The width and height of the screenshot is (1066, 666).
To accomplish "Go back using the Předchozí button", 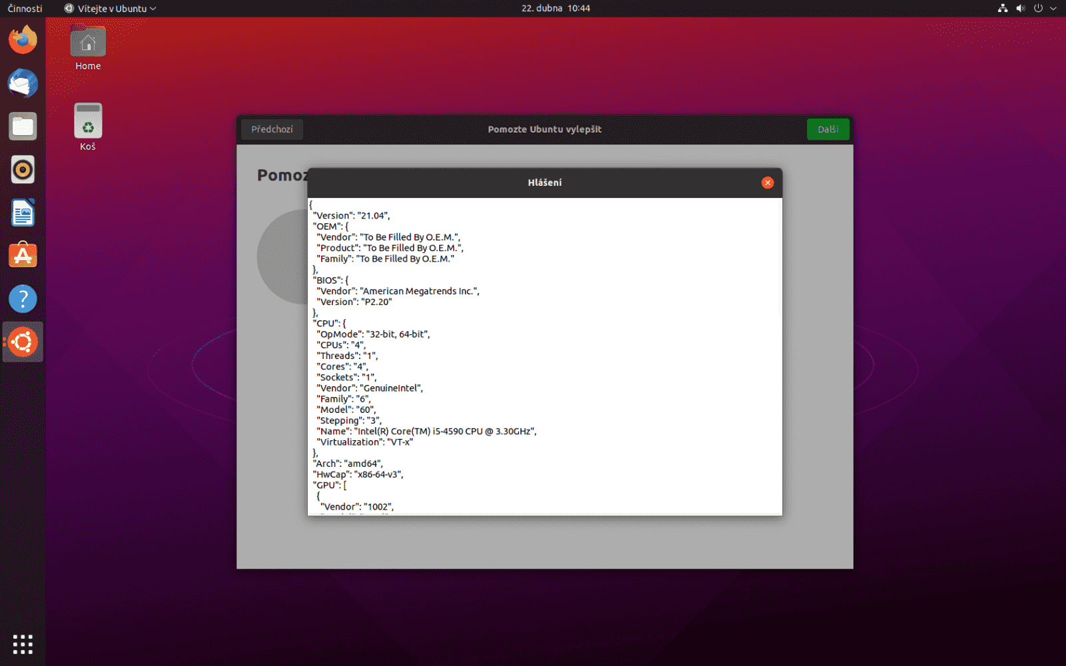I will [x=271, y=129].
